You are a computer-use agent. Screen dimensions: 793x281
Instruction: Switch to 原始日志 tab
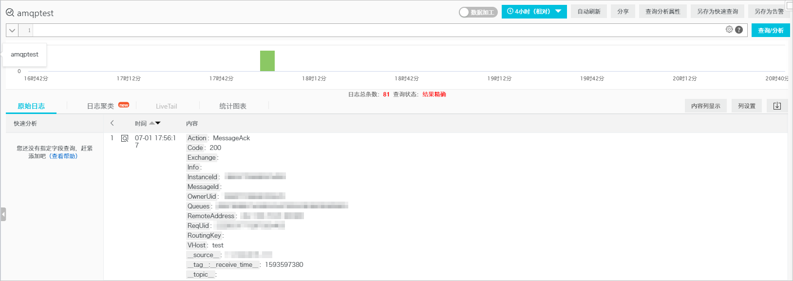coord(31,106)
